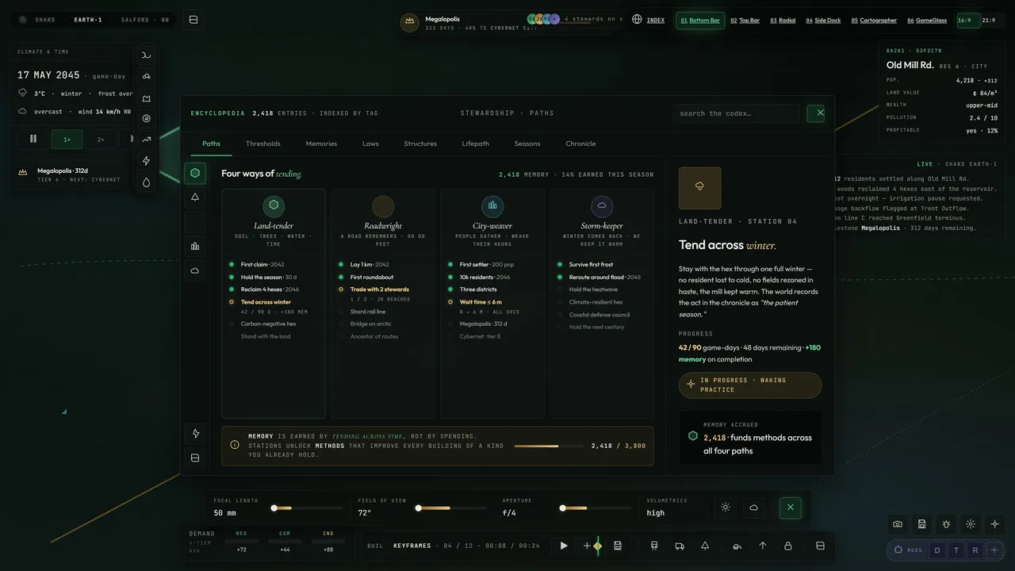This screenshot has width=1015, height=571.
Task: Pause the simulation in Climate & Time
Action: tap(33, 139)
